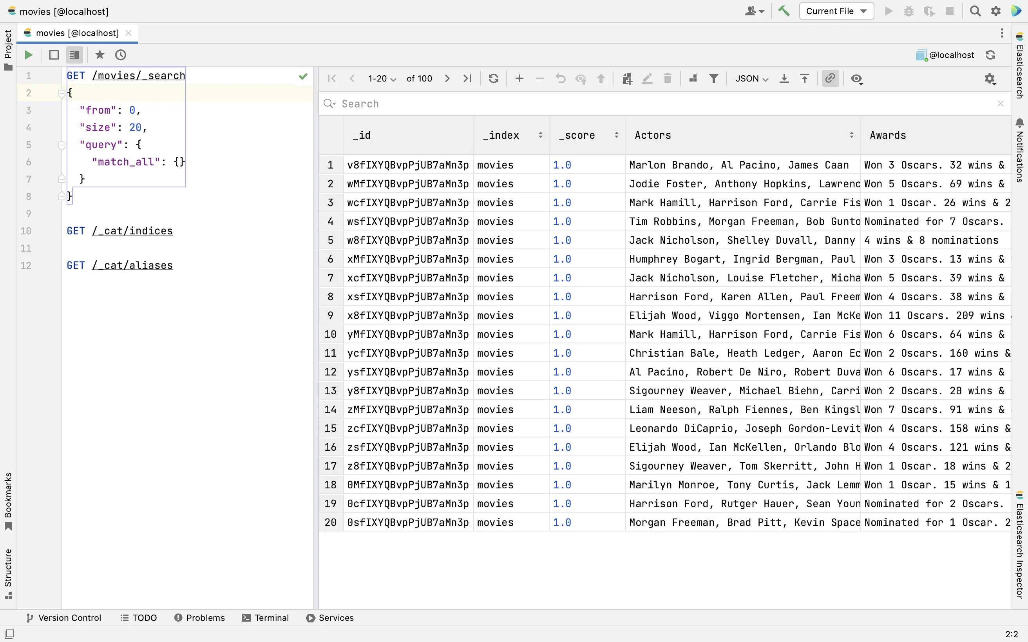The width and height of the screenshot is (1028, 642).
Task: Open results table settings gear
Action: point(990,79)
